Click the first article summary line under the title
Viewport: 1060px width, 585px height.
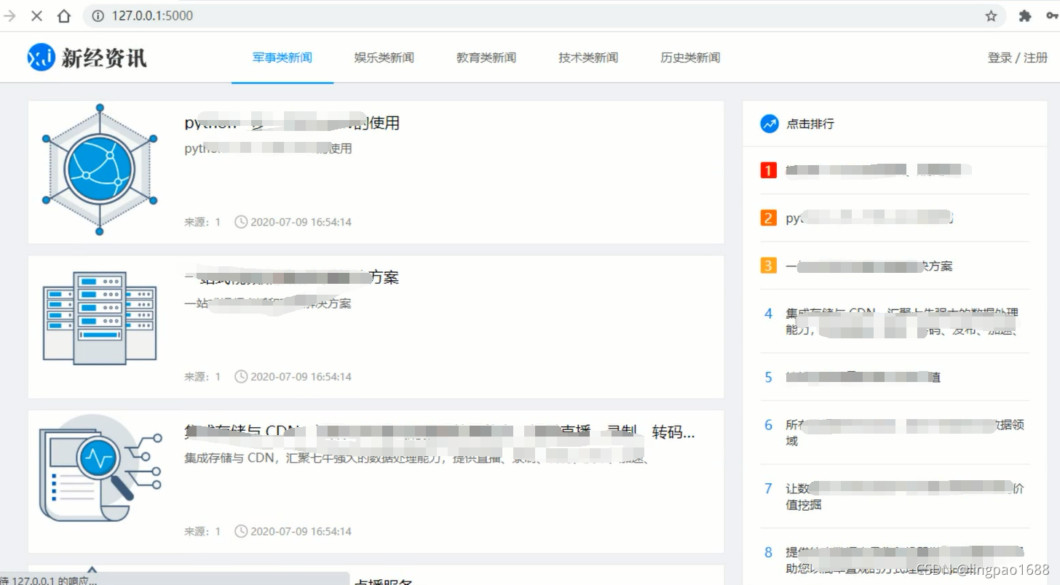click(268, 148)
